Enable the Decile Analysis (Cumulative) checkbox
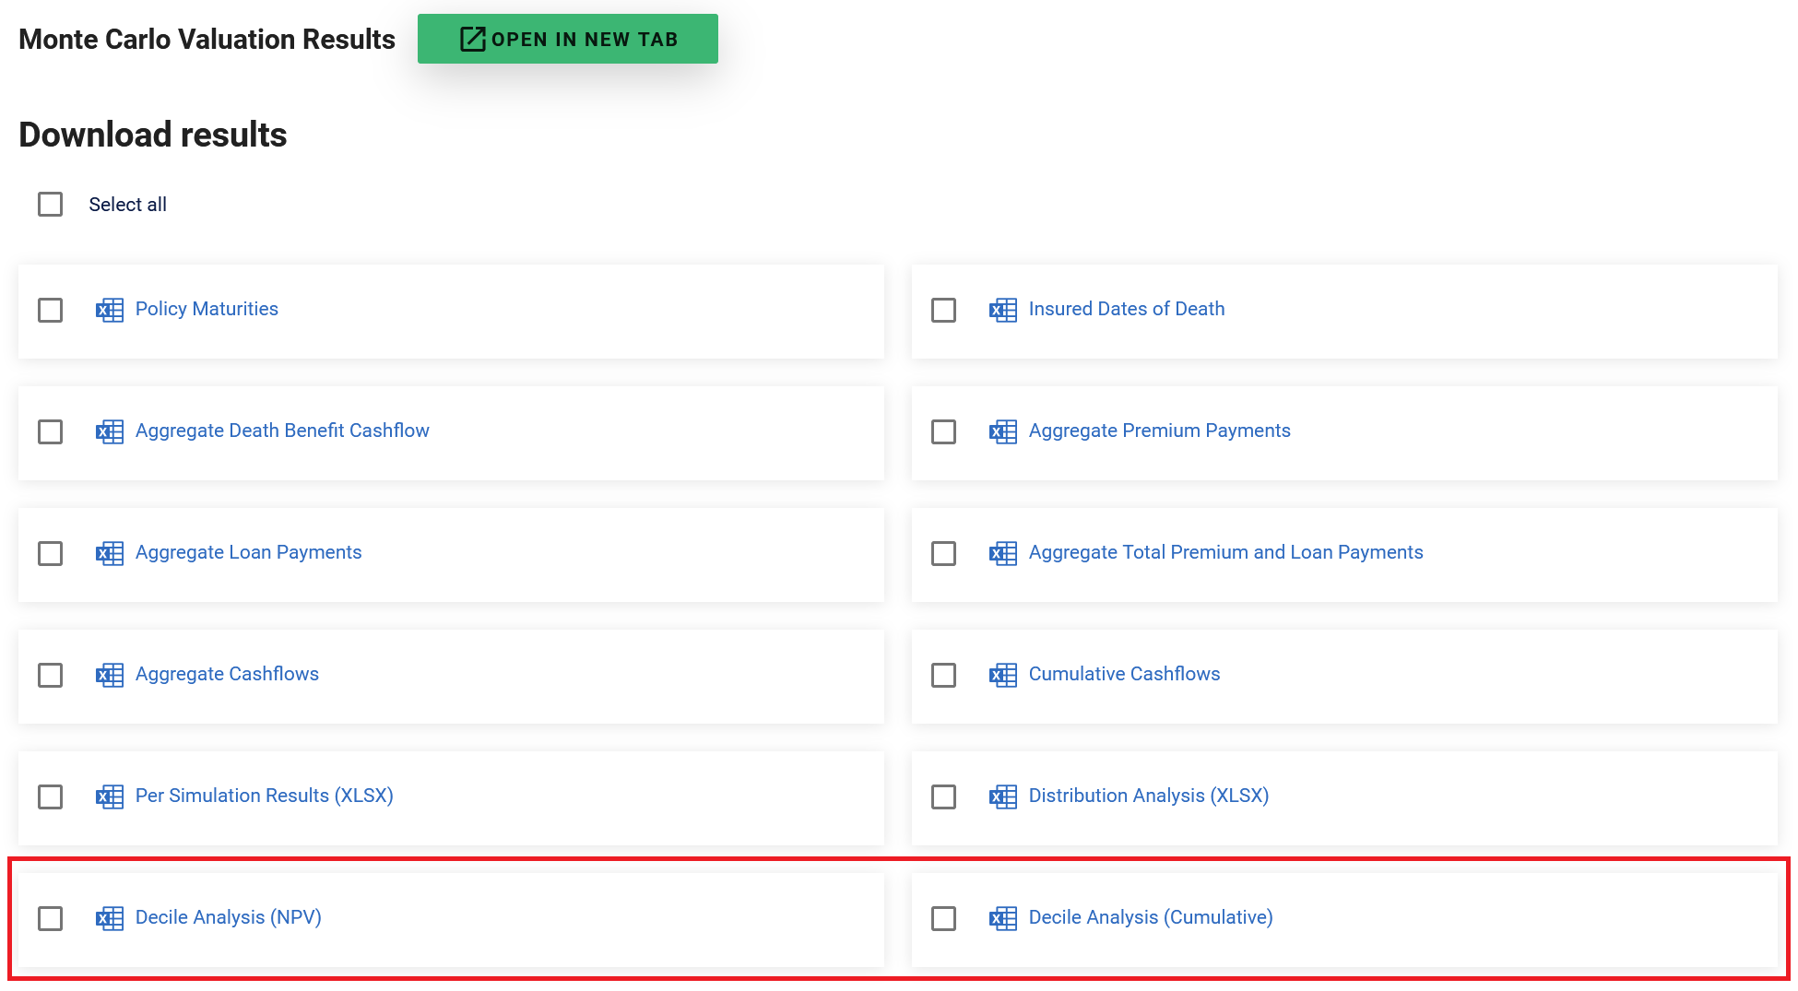The image size is (1798, 991). click(x=943, y=918)
